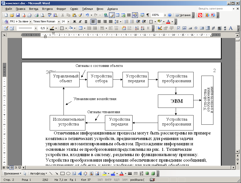
Task: Select the Oval drawing tool
Action: coord(68,173)
